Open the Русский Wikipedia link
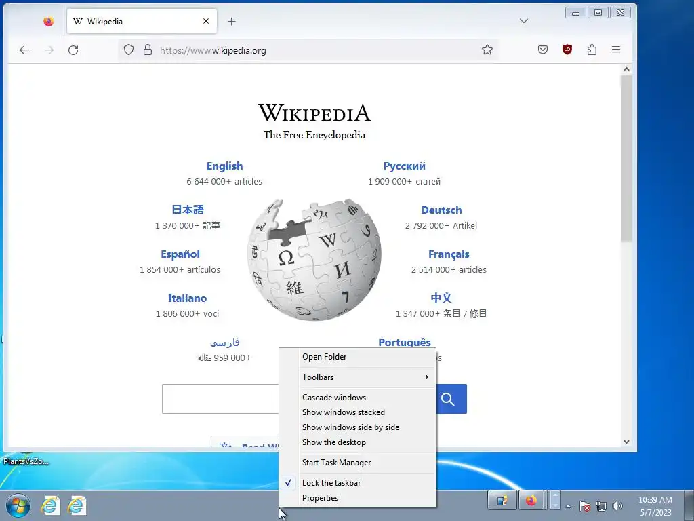The width and height of the screenshot is (694, 521). [x=404, y=166]
